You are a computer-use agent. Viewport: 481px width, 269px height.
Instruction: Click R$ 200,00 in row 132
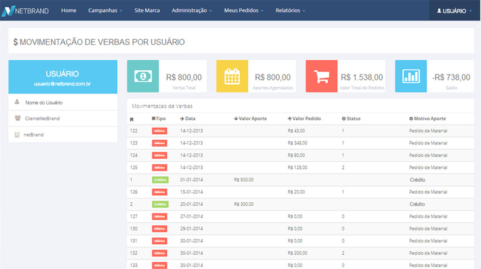[x=298, y=253]
